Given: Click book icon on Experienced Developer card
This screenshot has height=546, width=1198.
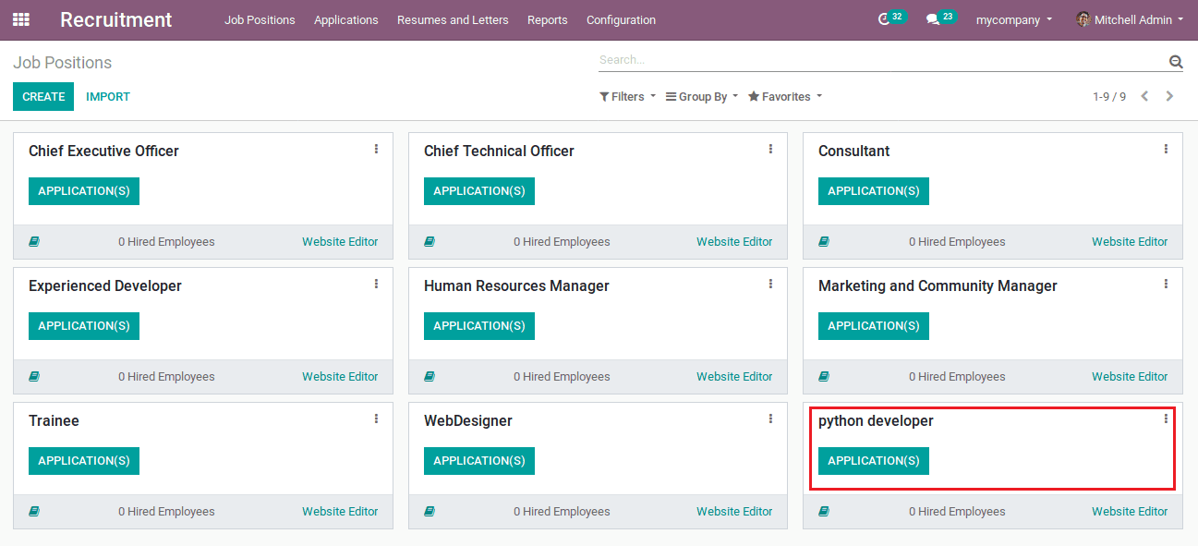Looking at the screenshot, I should 34,377.
